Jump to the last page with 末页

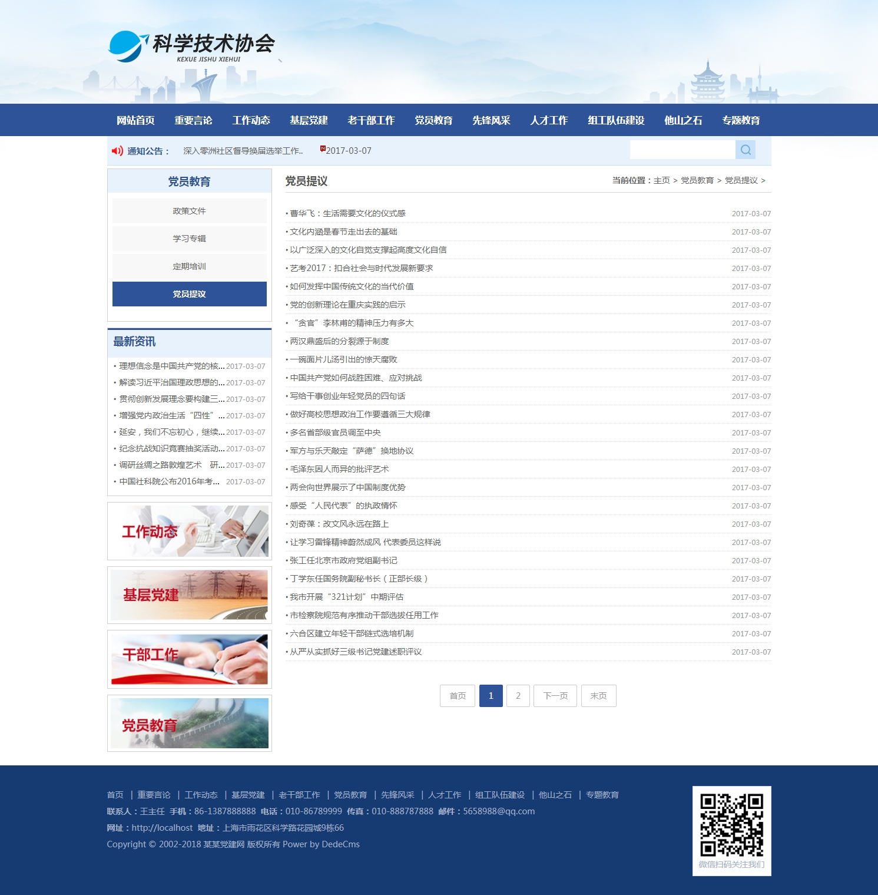point(598,696)
